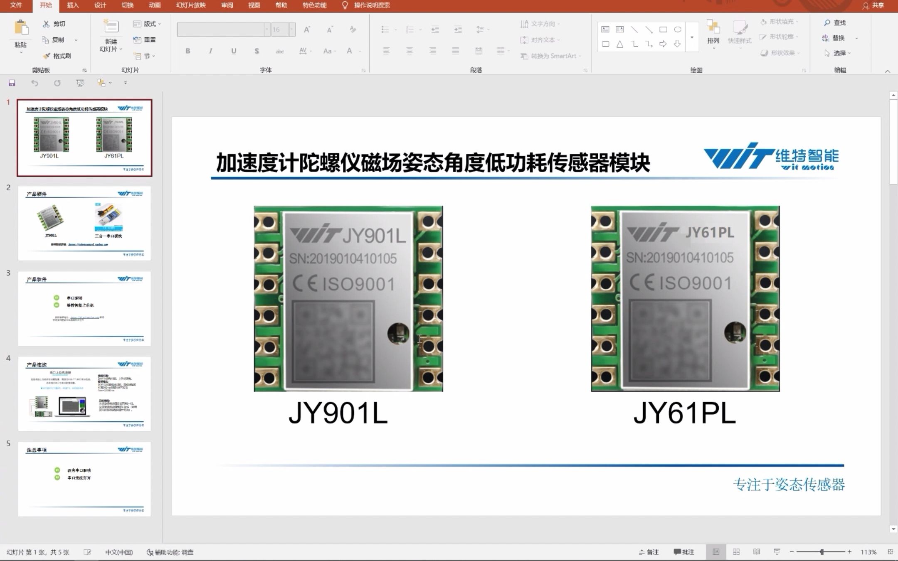
Task: Toggle bold (B) formatting
Action: coord(188,51)
